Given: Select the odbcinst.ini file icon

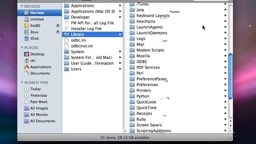Looking at the screenshot, I should (66, 46).
